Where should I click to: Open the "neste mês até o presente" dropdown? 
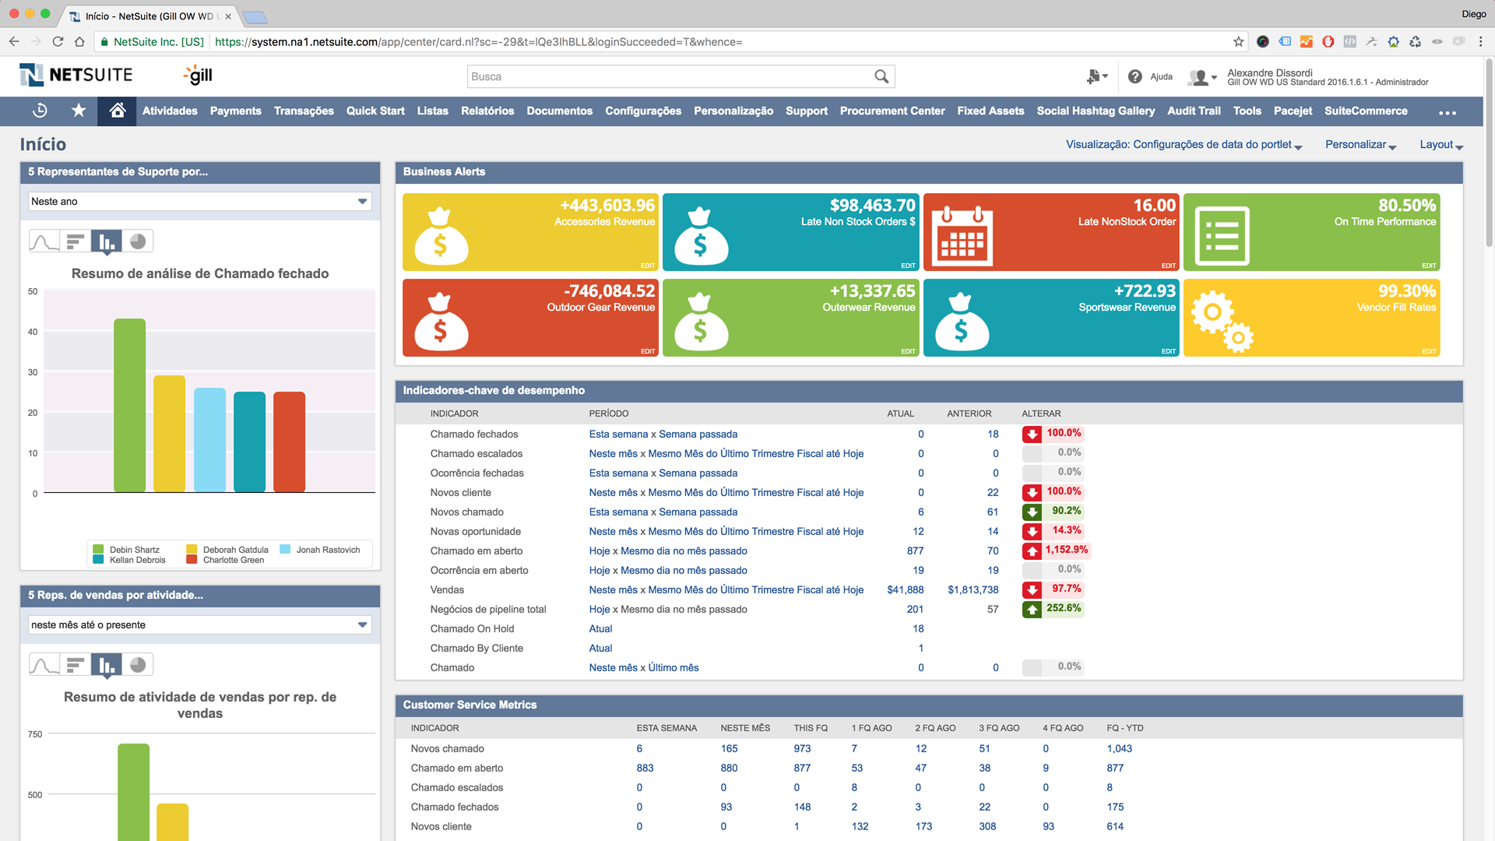pos(362,625)
